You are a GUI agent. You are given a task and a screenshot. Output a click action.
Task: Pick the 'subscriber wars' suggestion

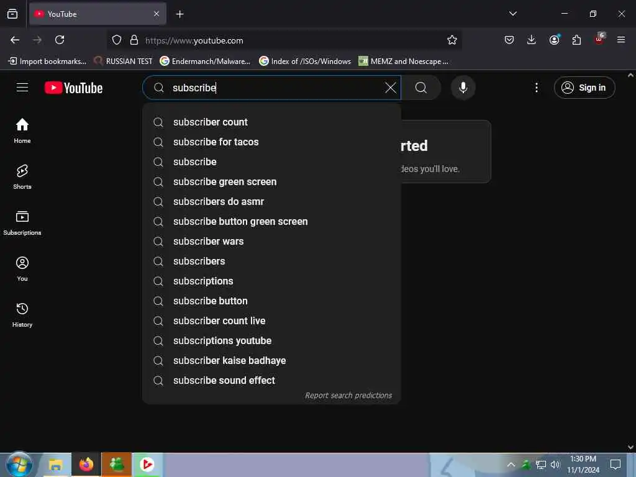point(271,242)
